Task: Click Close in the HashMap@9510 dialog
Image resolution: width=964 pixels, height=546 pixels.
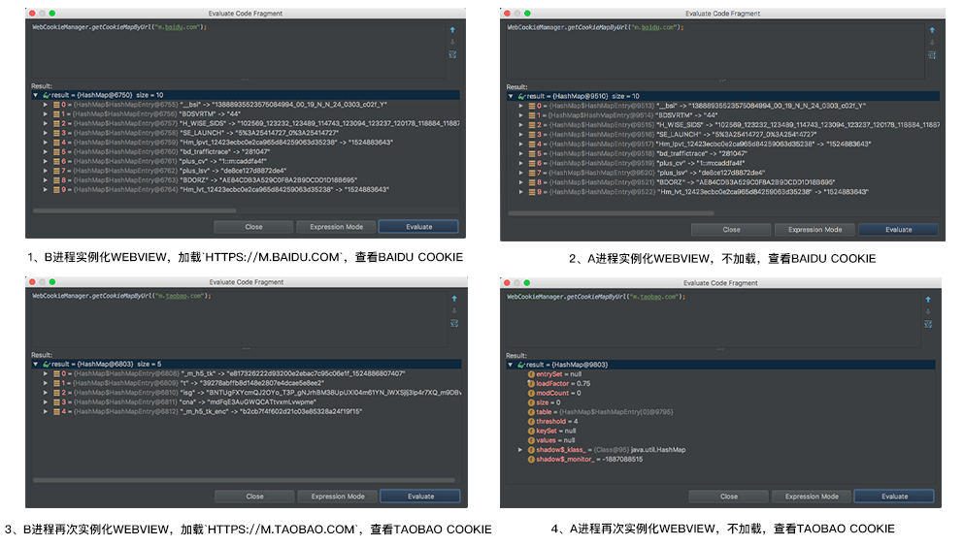Action: (731, 230)
